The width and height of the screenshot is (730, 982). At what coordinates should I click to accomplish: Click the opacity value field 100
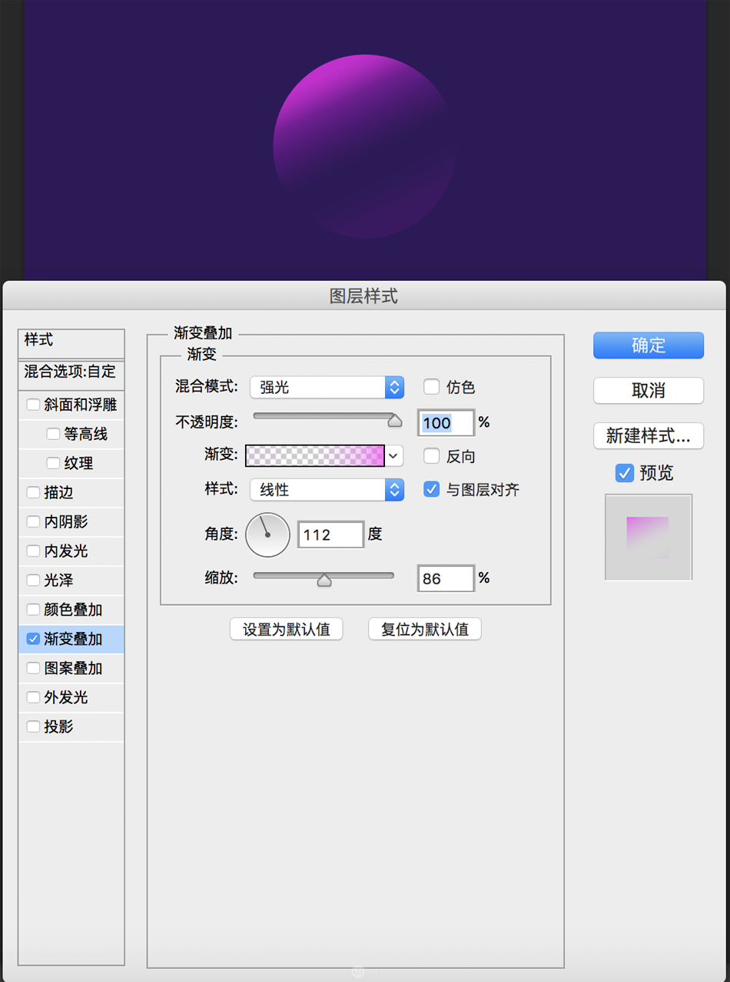pyautogui.click(x=446, y=422)
